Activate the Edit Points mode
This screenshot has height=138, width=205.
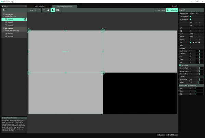[x=160, y=10]
